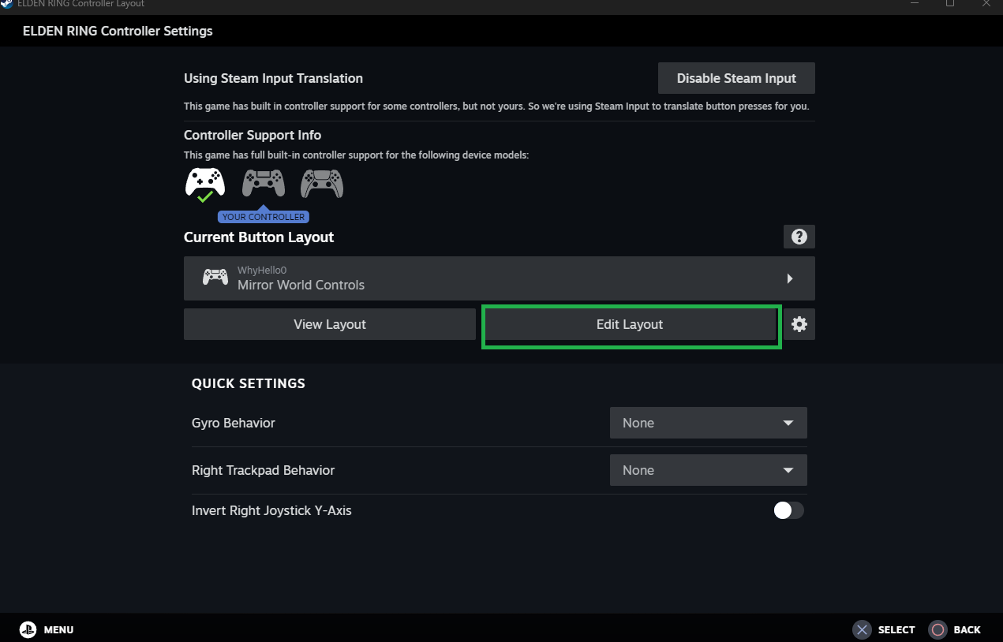Click ELDEN RING Controller Settings title
This screenshot has width=1003, height=642.
118,31
